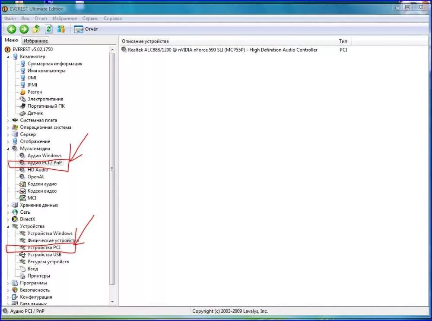Open the Файл menu

click(x=10, y=19)
